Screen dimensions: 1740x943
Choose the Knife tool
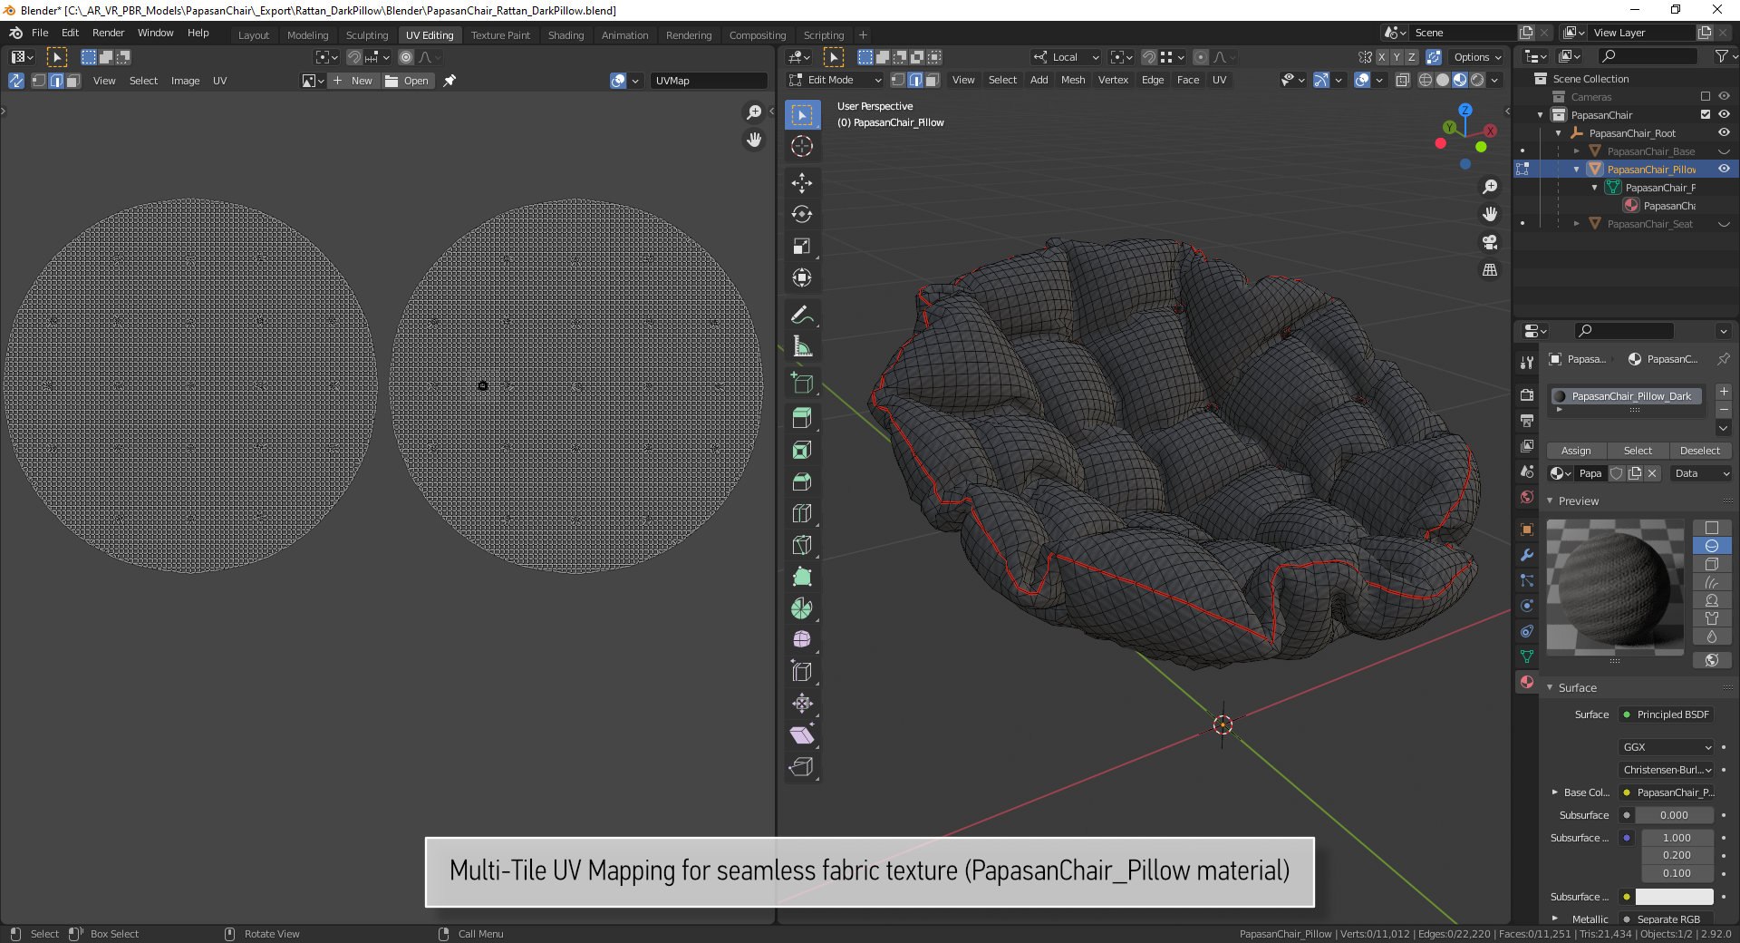802,545
